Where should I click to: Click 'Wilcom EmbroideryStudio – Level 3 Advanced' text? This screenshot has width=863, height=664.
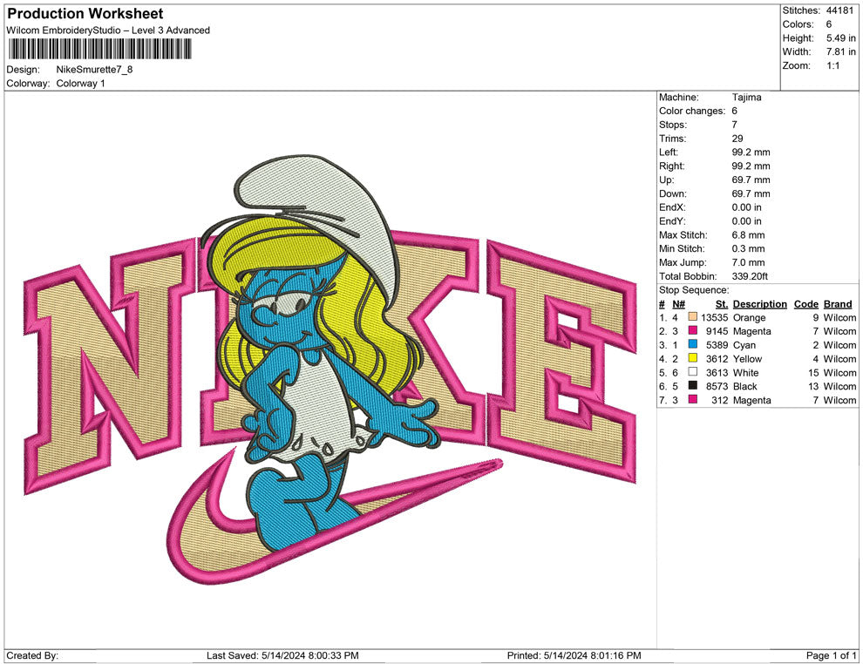[x=108, y=30]
